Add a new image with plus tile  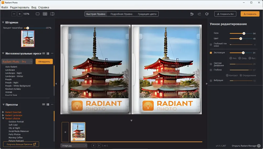(65, 132)
